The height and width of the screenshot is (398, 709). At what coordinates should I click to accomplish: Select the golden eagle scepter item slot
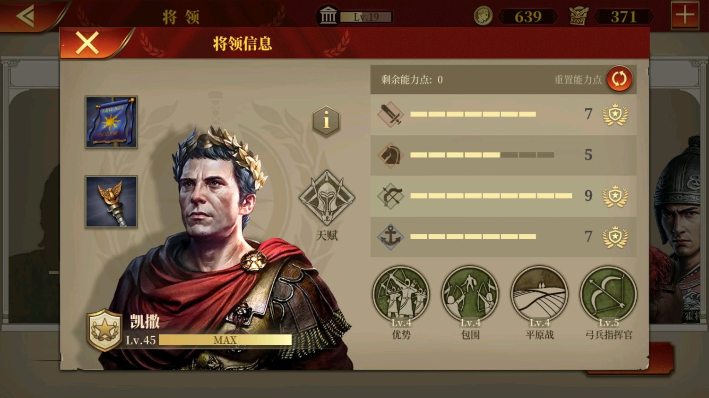point(111,202)
